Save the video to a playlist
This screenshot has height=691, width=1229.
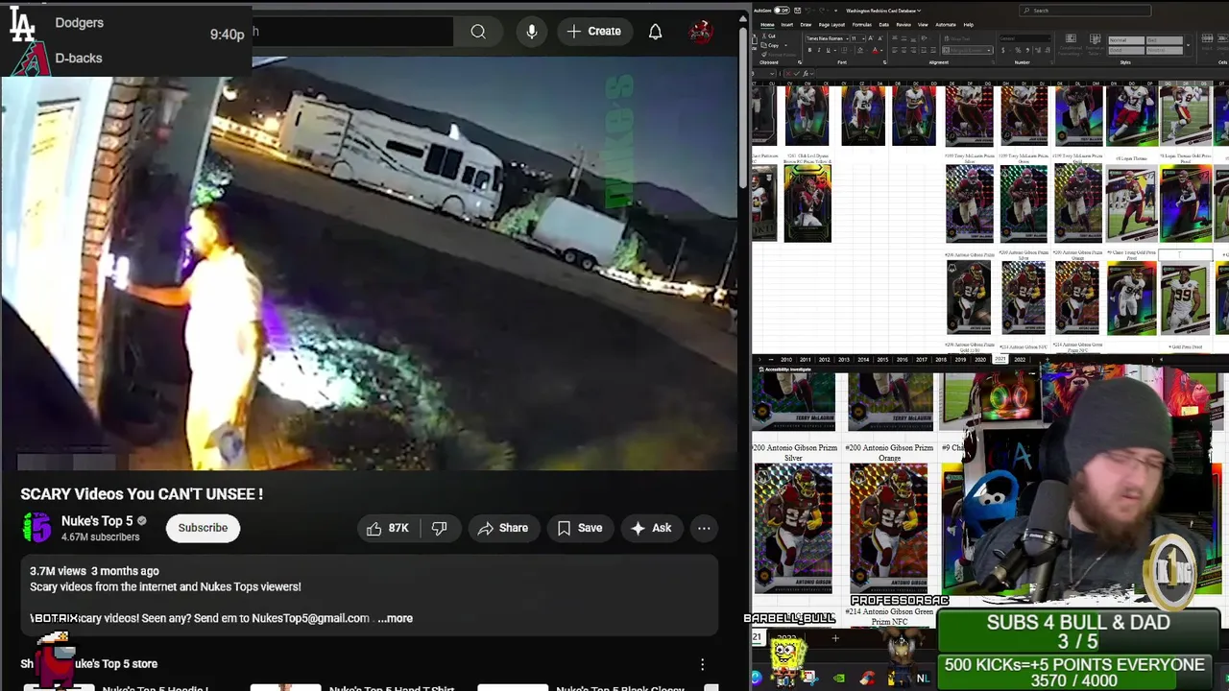click(580, 528)
